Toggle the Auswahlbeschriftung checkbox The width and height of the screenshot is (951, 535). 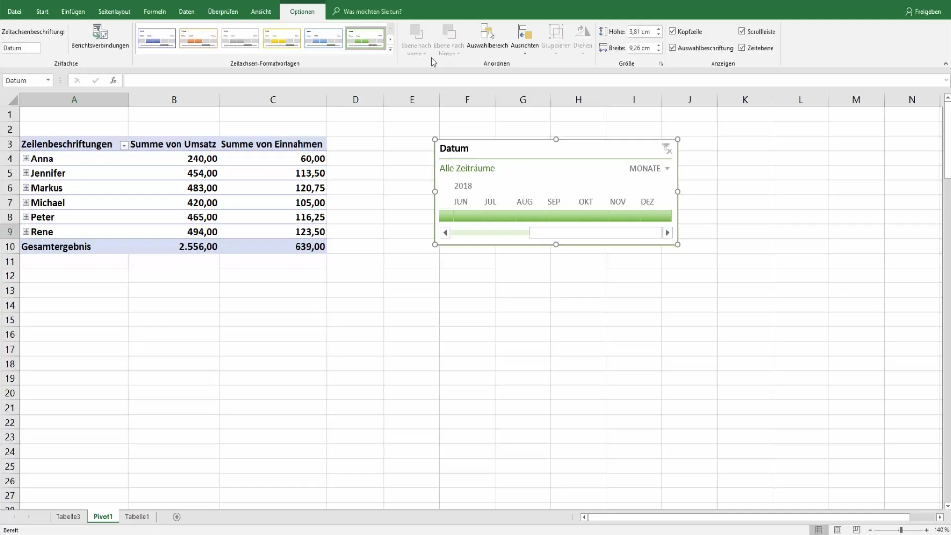[672, 48]
